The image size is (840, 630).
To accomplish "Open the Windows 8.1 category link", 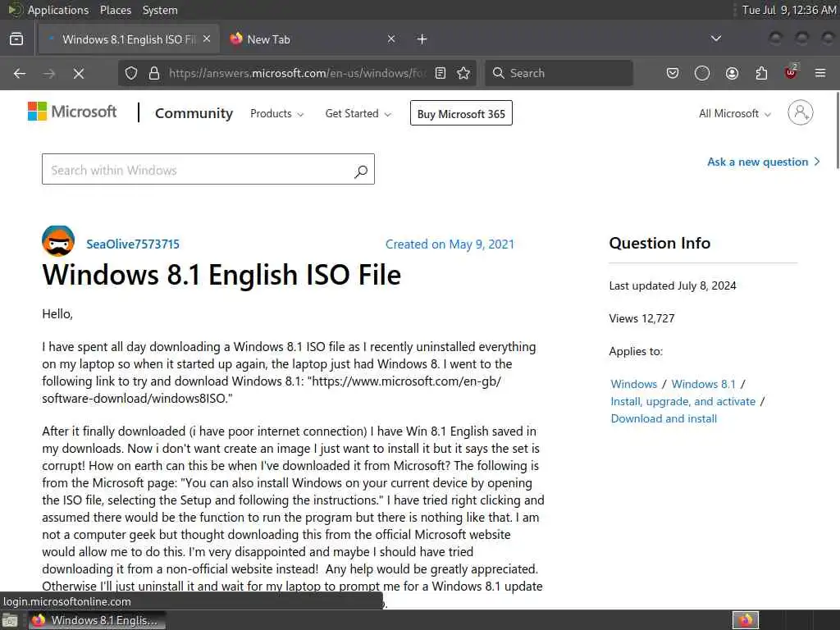I will (704, 384).
